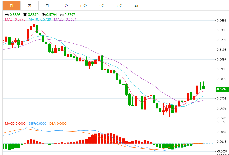Viewport: 229px width, 155px height.
Task: Open the 5分 five-minute chart tab
Action: (x=65, y=6)
